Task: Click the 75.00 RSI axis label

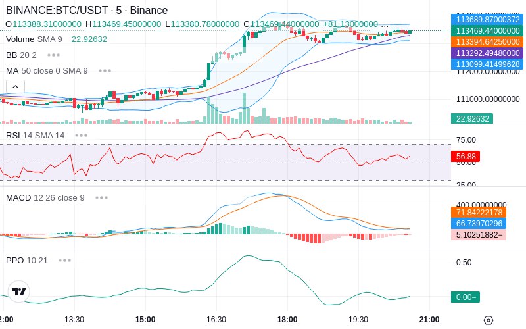Action: point(466,140)
